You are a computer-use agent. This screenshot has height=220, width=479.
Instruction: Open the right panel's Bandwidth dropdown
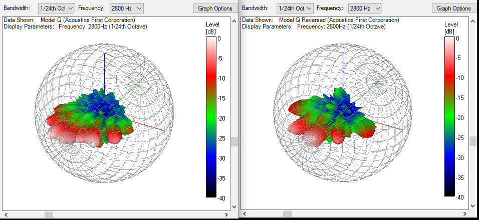point(295,8)
